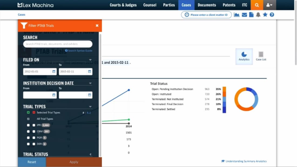The image size is (297, 167).
Task: Open calendar for Filed On From date
Action: point(54,72)
